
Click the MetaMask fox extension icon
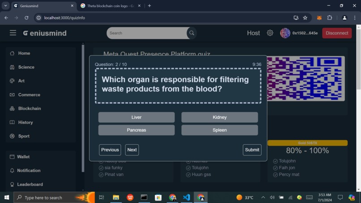(x=319, y=18)
